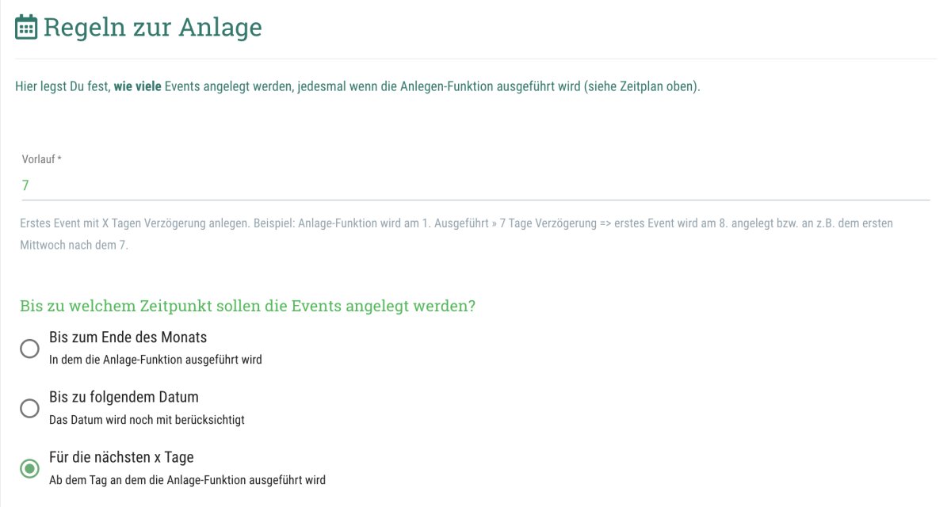The width and height of the screenshot is (951, 507).
Task: Click the bold wie viele text in the description
Action: pyautogui.click(x=137, y=86)
